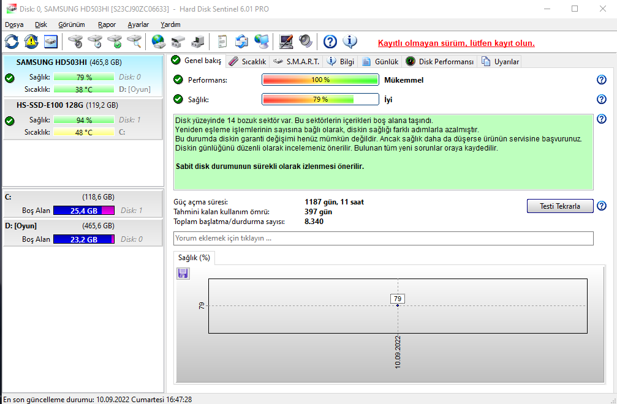Open the Yardım menu
Image resolution: width=617 pixels, height=404 pixels.
point(170,24)
